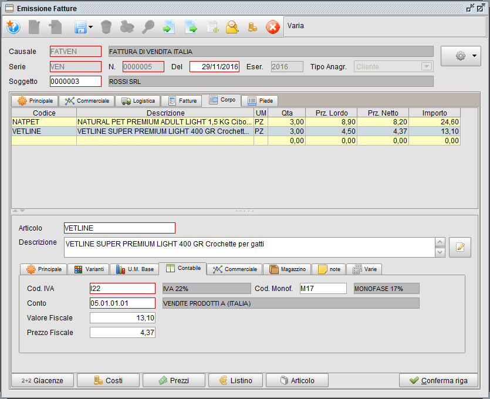The width and height of the screenshot is (490, 399).
Task: Click the gold coins toolbar icon
Action: coord(252,27)
